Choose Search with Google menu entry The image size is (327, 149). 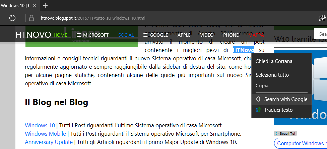point(281,99)
